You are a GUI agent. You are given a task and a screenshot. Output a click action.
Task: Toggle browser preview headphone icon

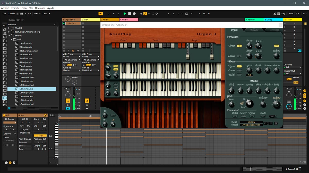coord(9,108)
